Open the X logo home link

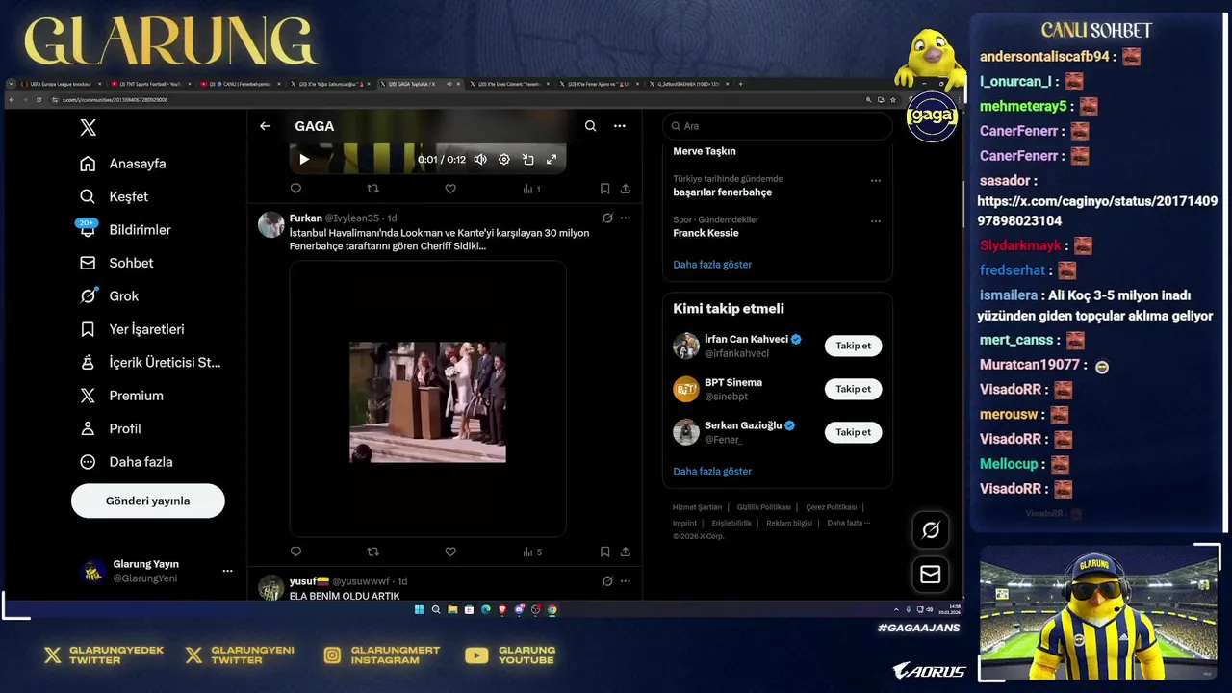pos(88,127)
